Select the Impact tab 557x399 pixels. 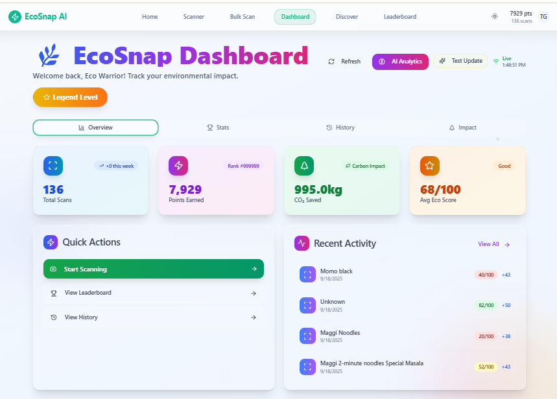462,128
